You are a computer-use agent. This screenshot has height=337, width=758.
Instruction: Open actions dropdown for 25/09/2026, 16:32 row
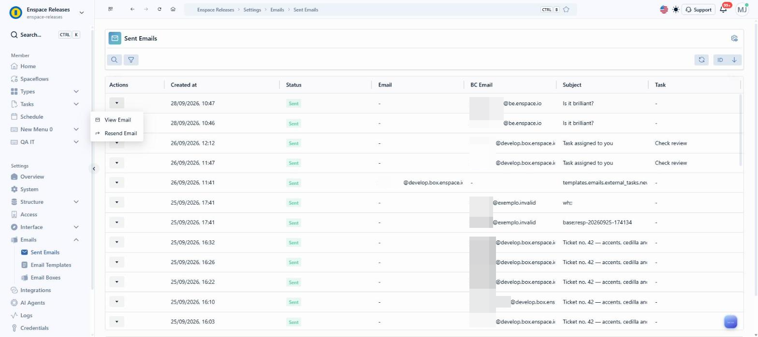[x=117, y=242]
